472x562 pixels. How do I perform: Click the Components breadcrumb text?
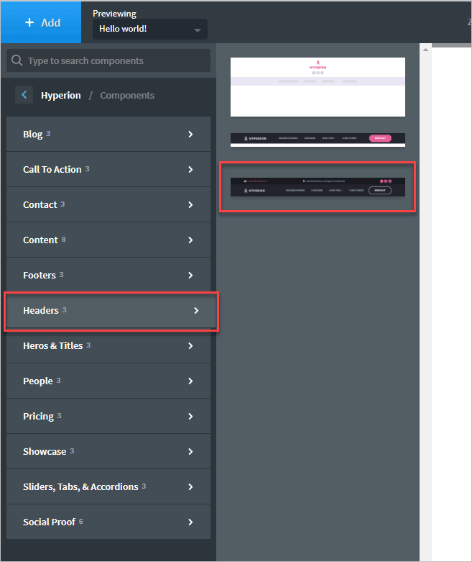coord(127,95)
